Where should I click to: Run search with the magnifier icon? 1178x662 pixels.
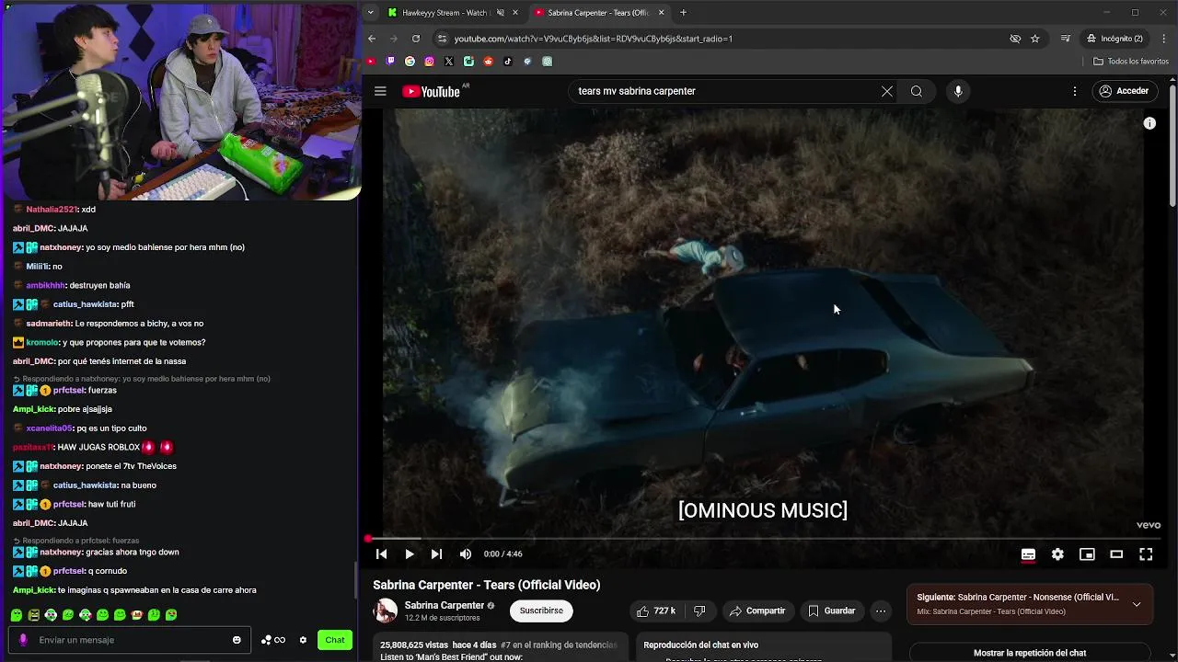tap(917, 91)
